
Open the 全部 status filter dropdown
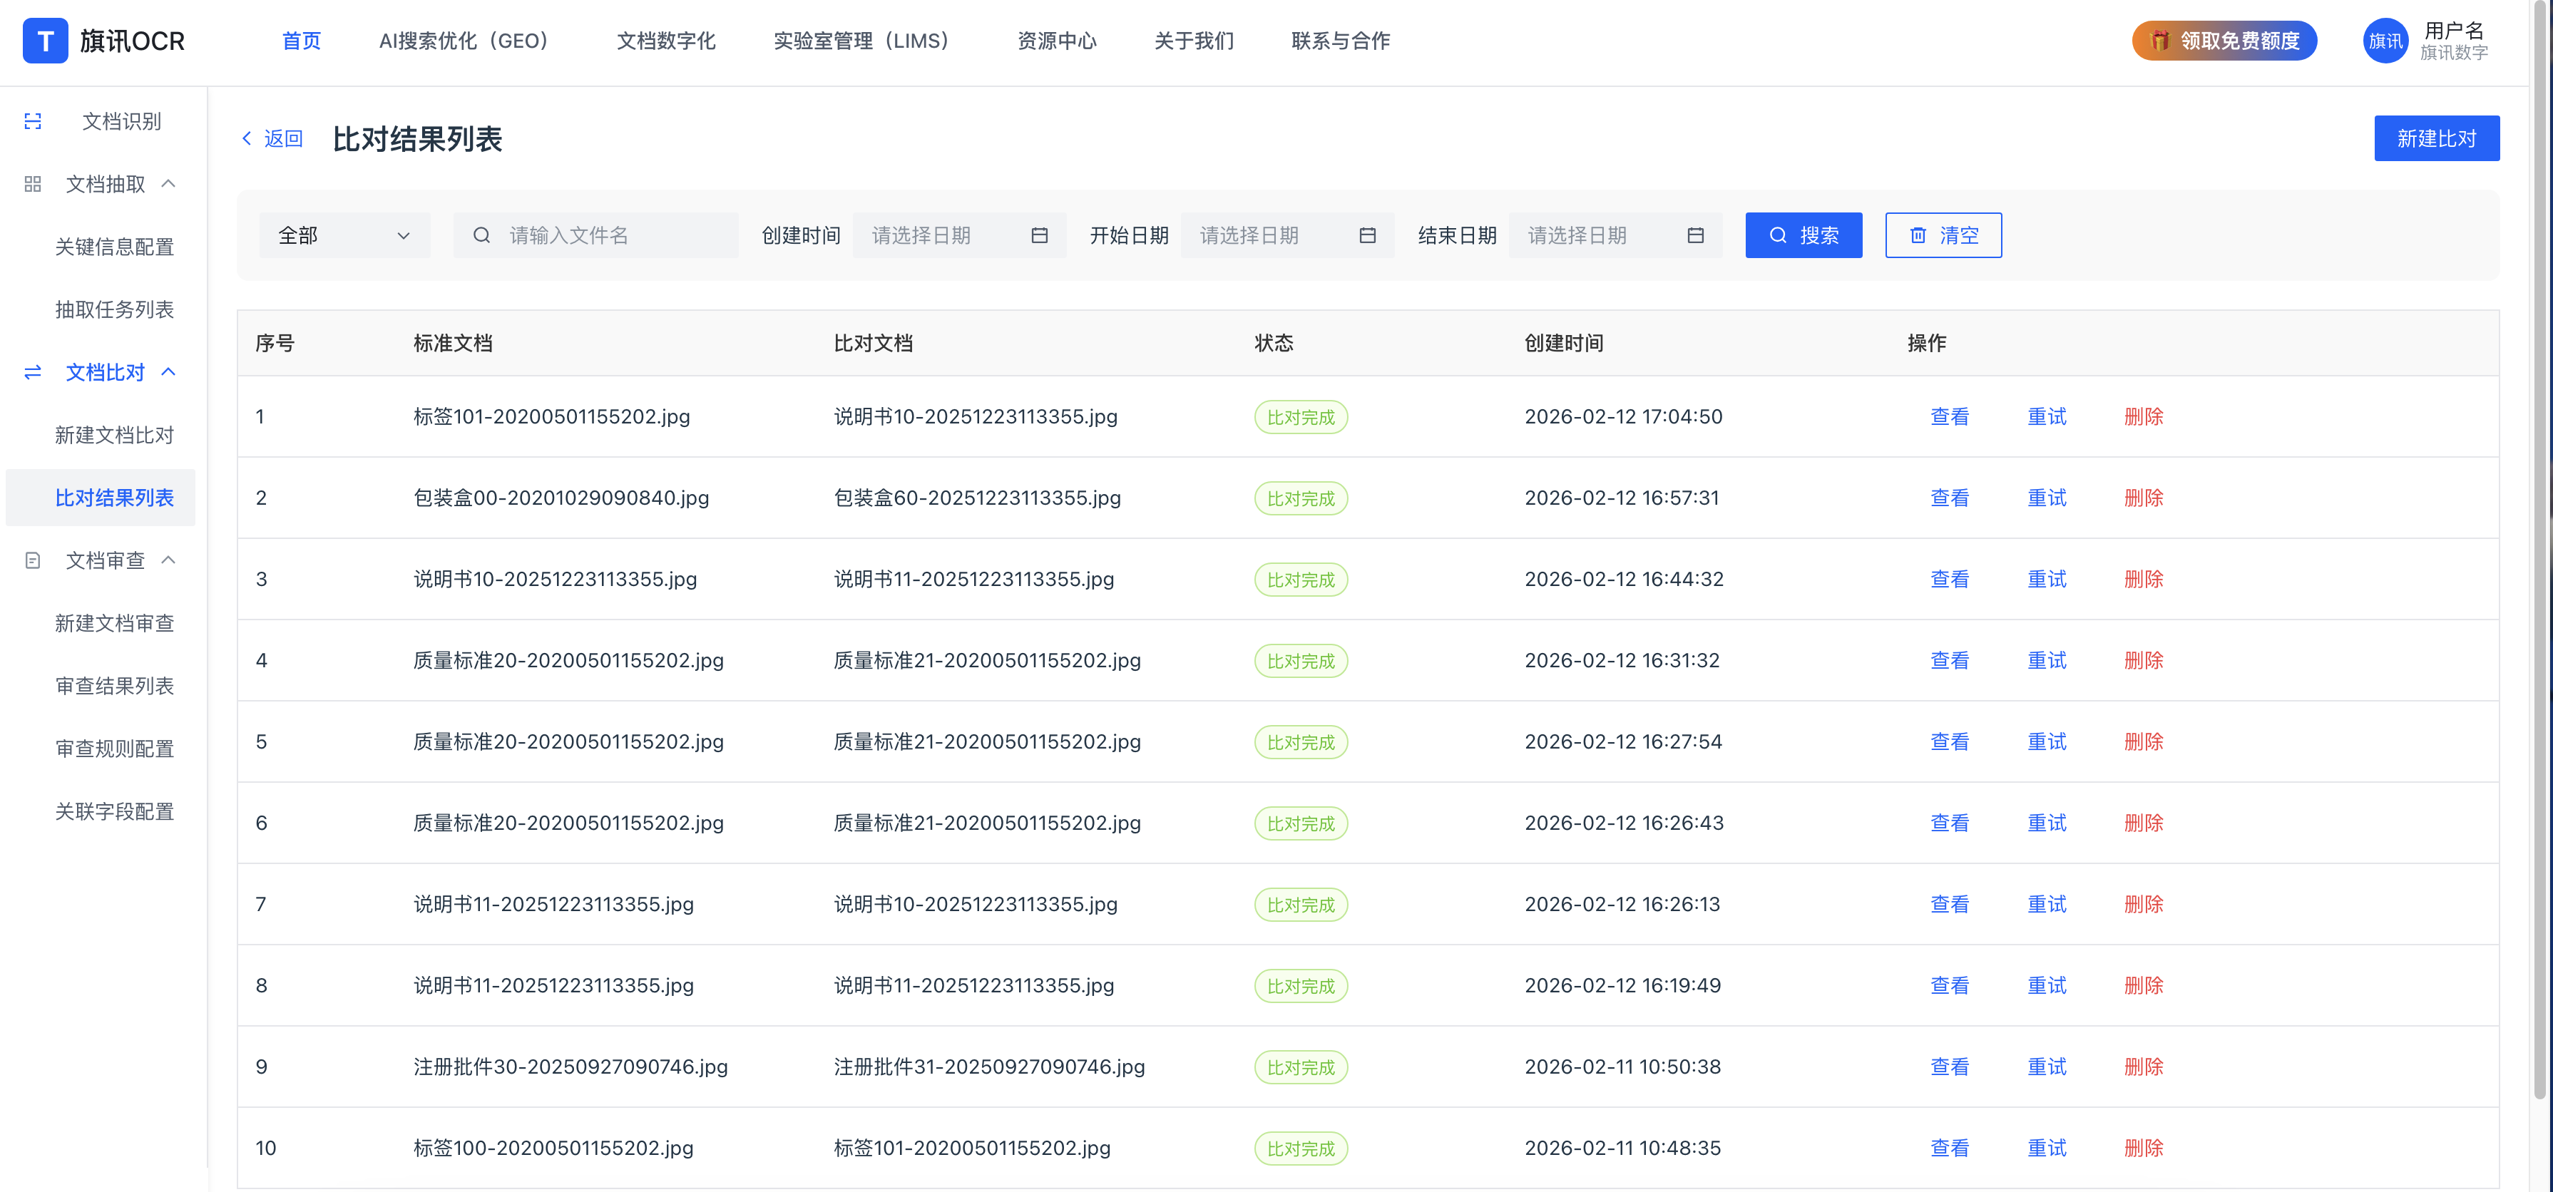pyautogui.click(x=344, y=236)
